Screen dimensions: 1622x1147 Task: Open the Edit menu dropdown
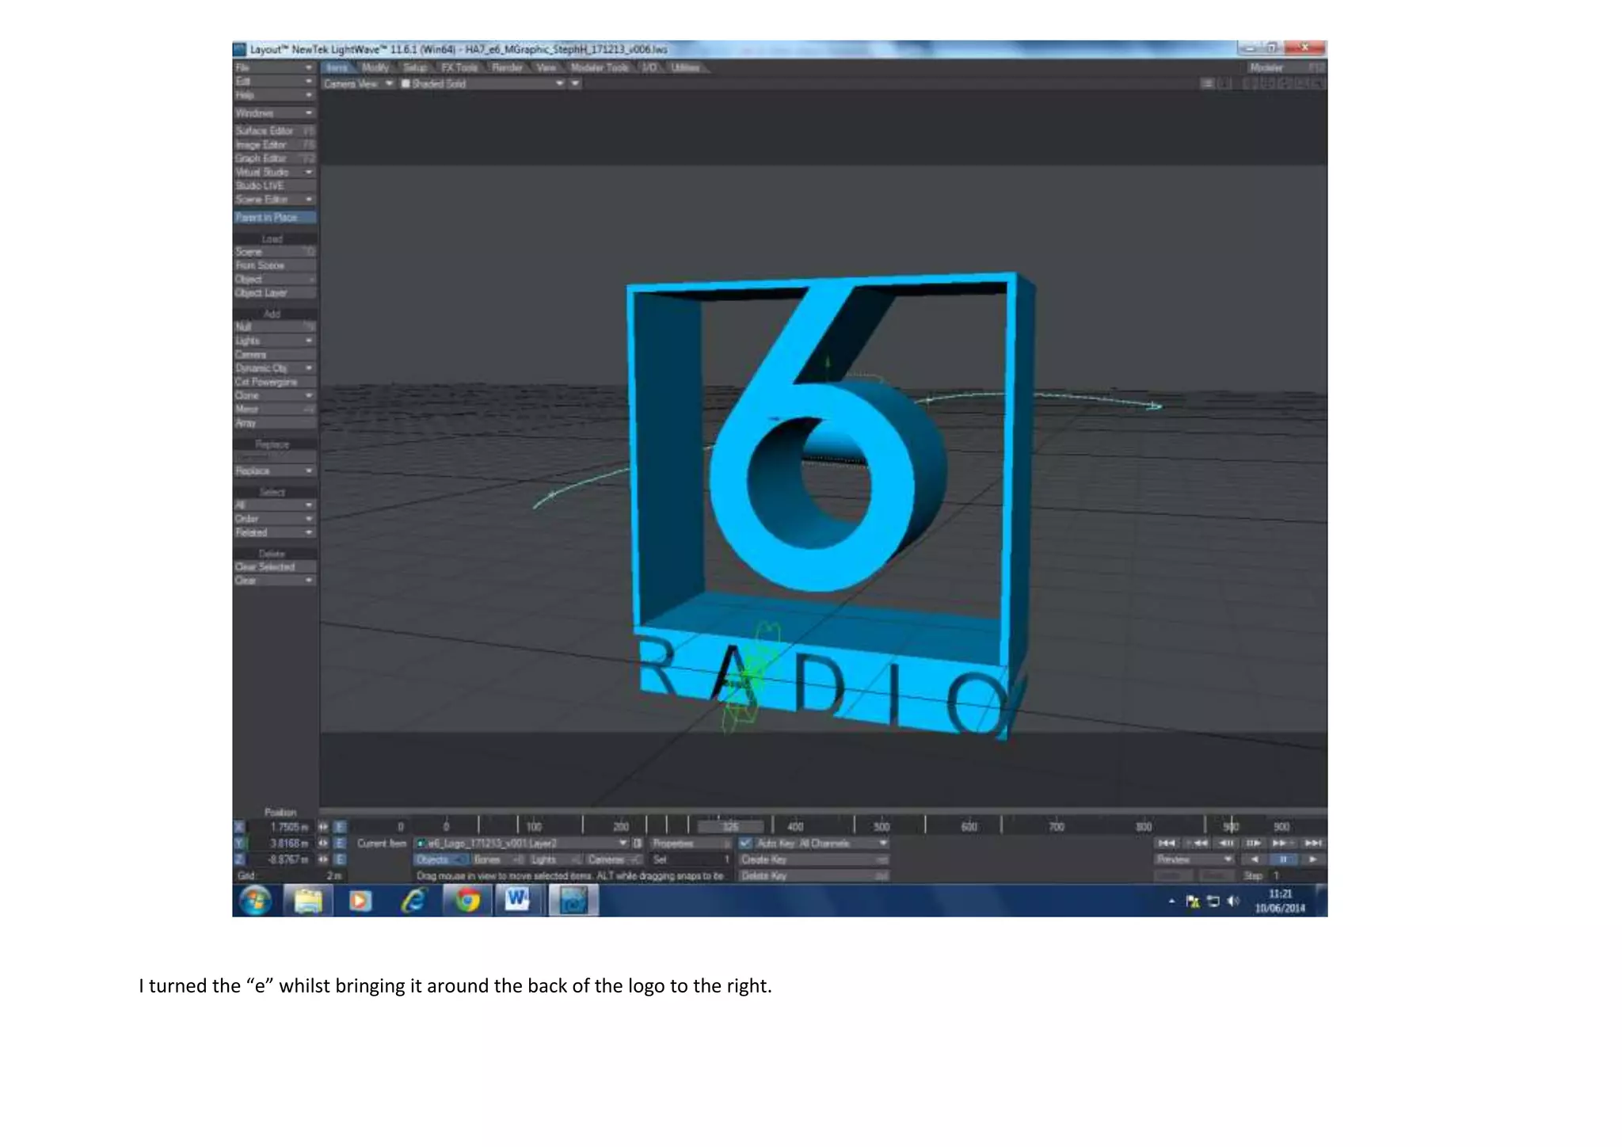coord(274,82)
